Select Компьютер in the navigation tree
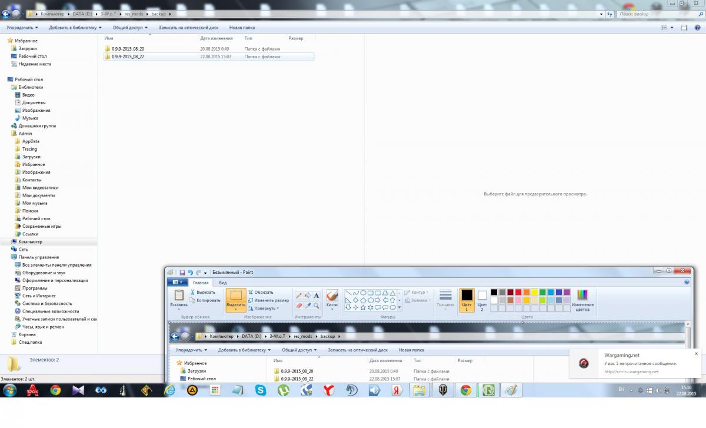Image resolution: width=706 pixels, height=428 pixels. [x=30, y=242]
